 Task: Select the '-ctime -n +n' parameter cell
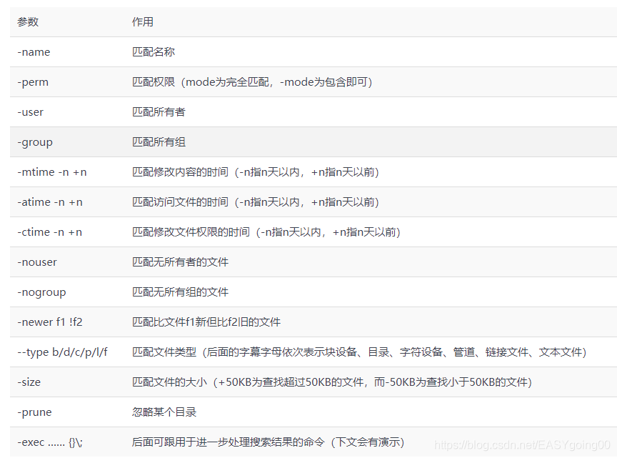(x=49, y=232)
